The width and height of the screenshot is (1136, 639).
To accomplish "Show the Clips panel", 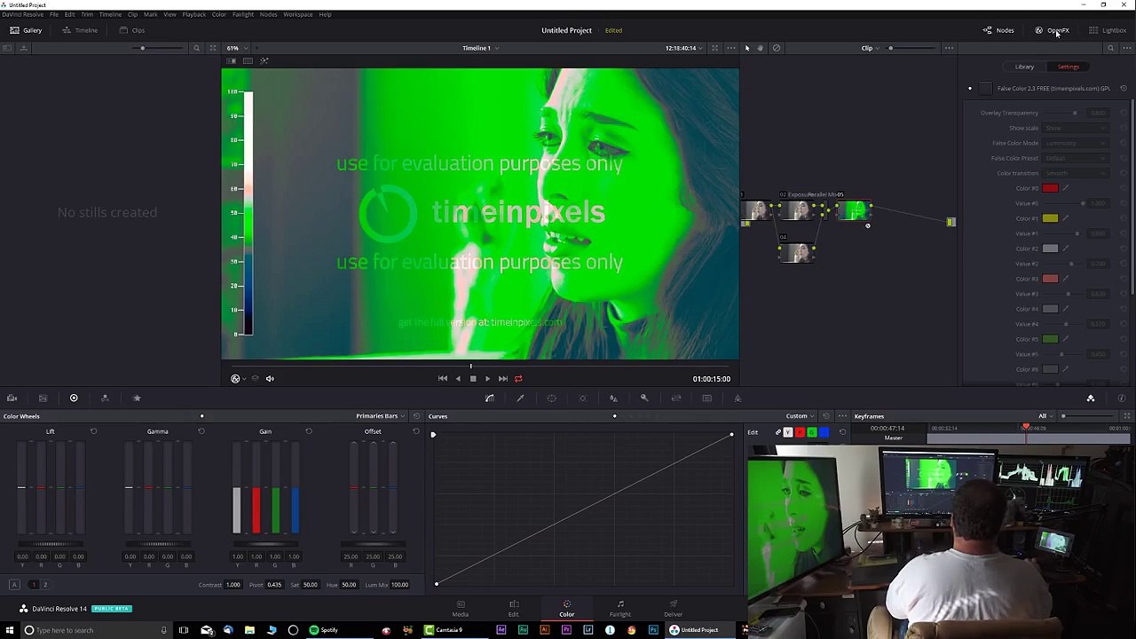I will [132, 30].
